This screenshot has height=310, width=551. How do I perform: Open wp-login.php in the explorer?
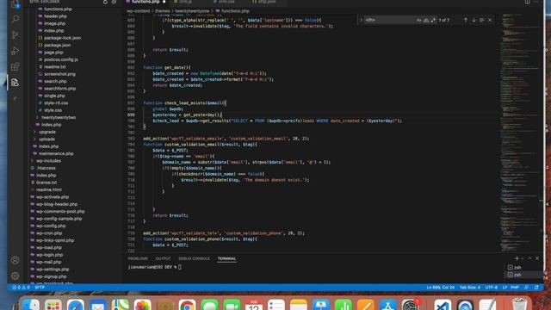pyautogui.click(x=49, y=255)
